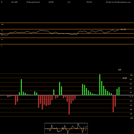Click the 0 label on RSI axis

(1, 46)
